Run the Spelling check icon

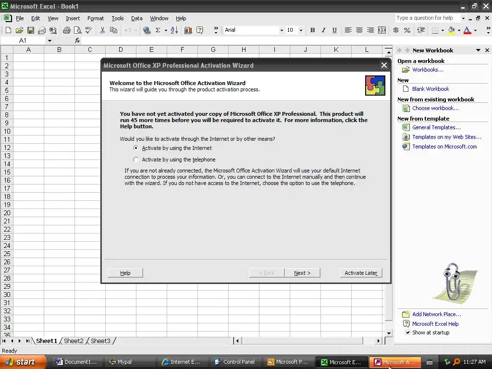tap(88, 30)
